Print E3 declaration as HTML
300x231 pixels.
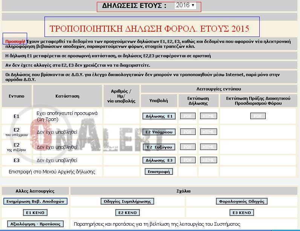coord(208,160)
